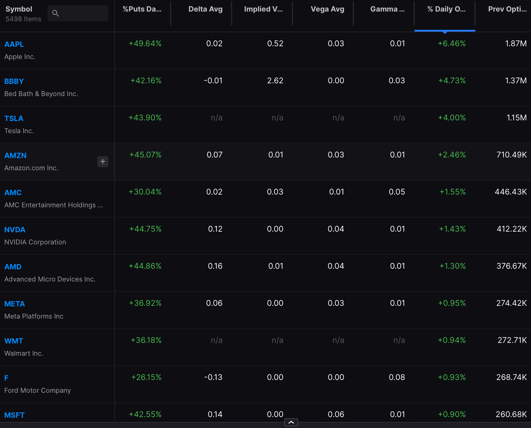Click Ford gamma value 0.08

(397, 377)
